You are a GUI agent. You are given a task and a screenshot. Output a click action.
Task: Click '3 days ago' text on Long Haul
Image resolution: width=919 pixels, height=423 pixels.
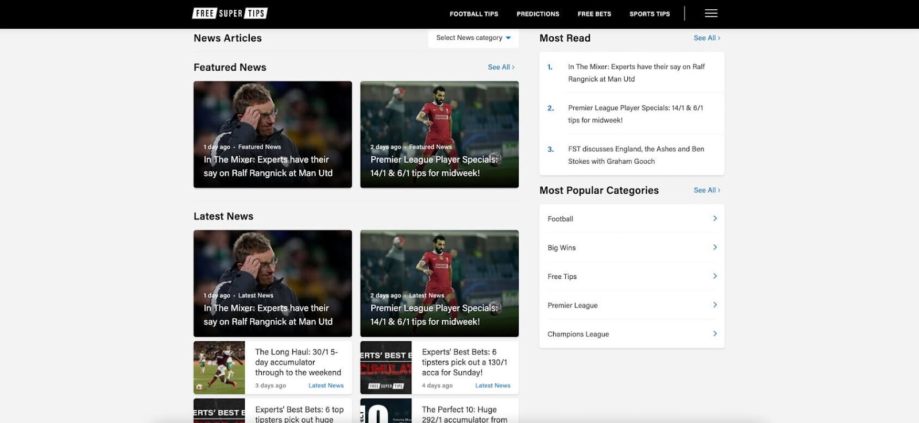tap(271, 386)
